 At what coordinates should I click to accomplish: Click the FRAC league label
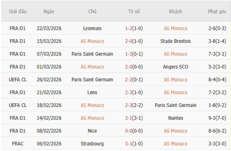click(x=17, y=144)
